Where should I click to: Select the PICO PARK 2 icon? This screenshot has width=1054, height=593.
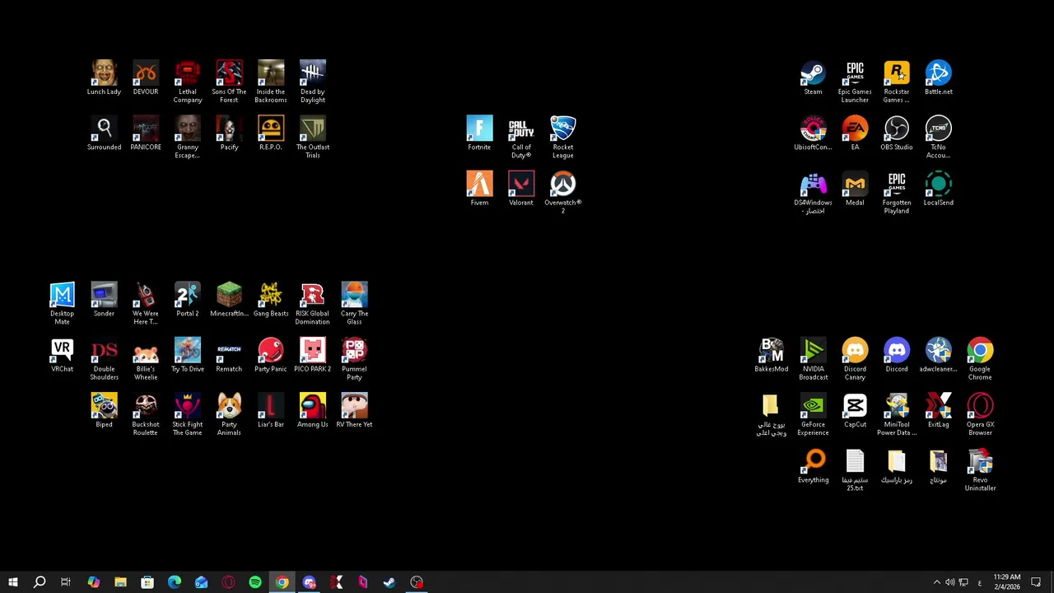(313, 354)
